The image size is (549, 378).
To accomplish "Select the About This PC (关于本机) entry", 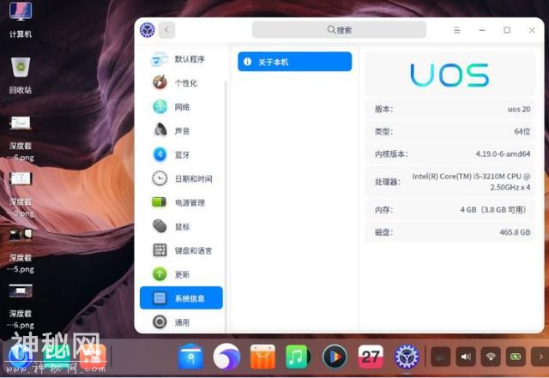I will tap(295, 62).
